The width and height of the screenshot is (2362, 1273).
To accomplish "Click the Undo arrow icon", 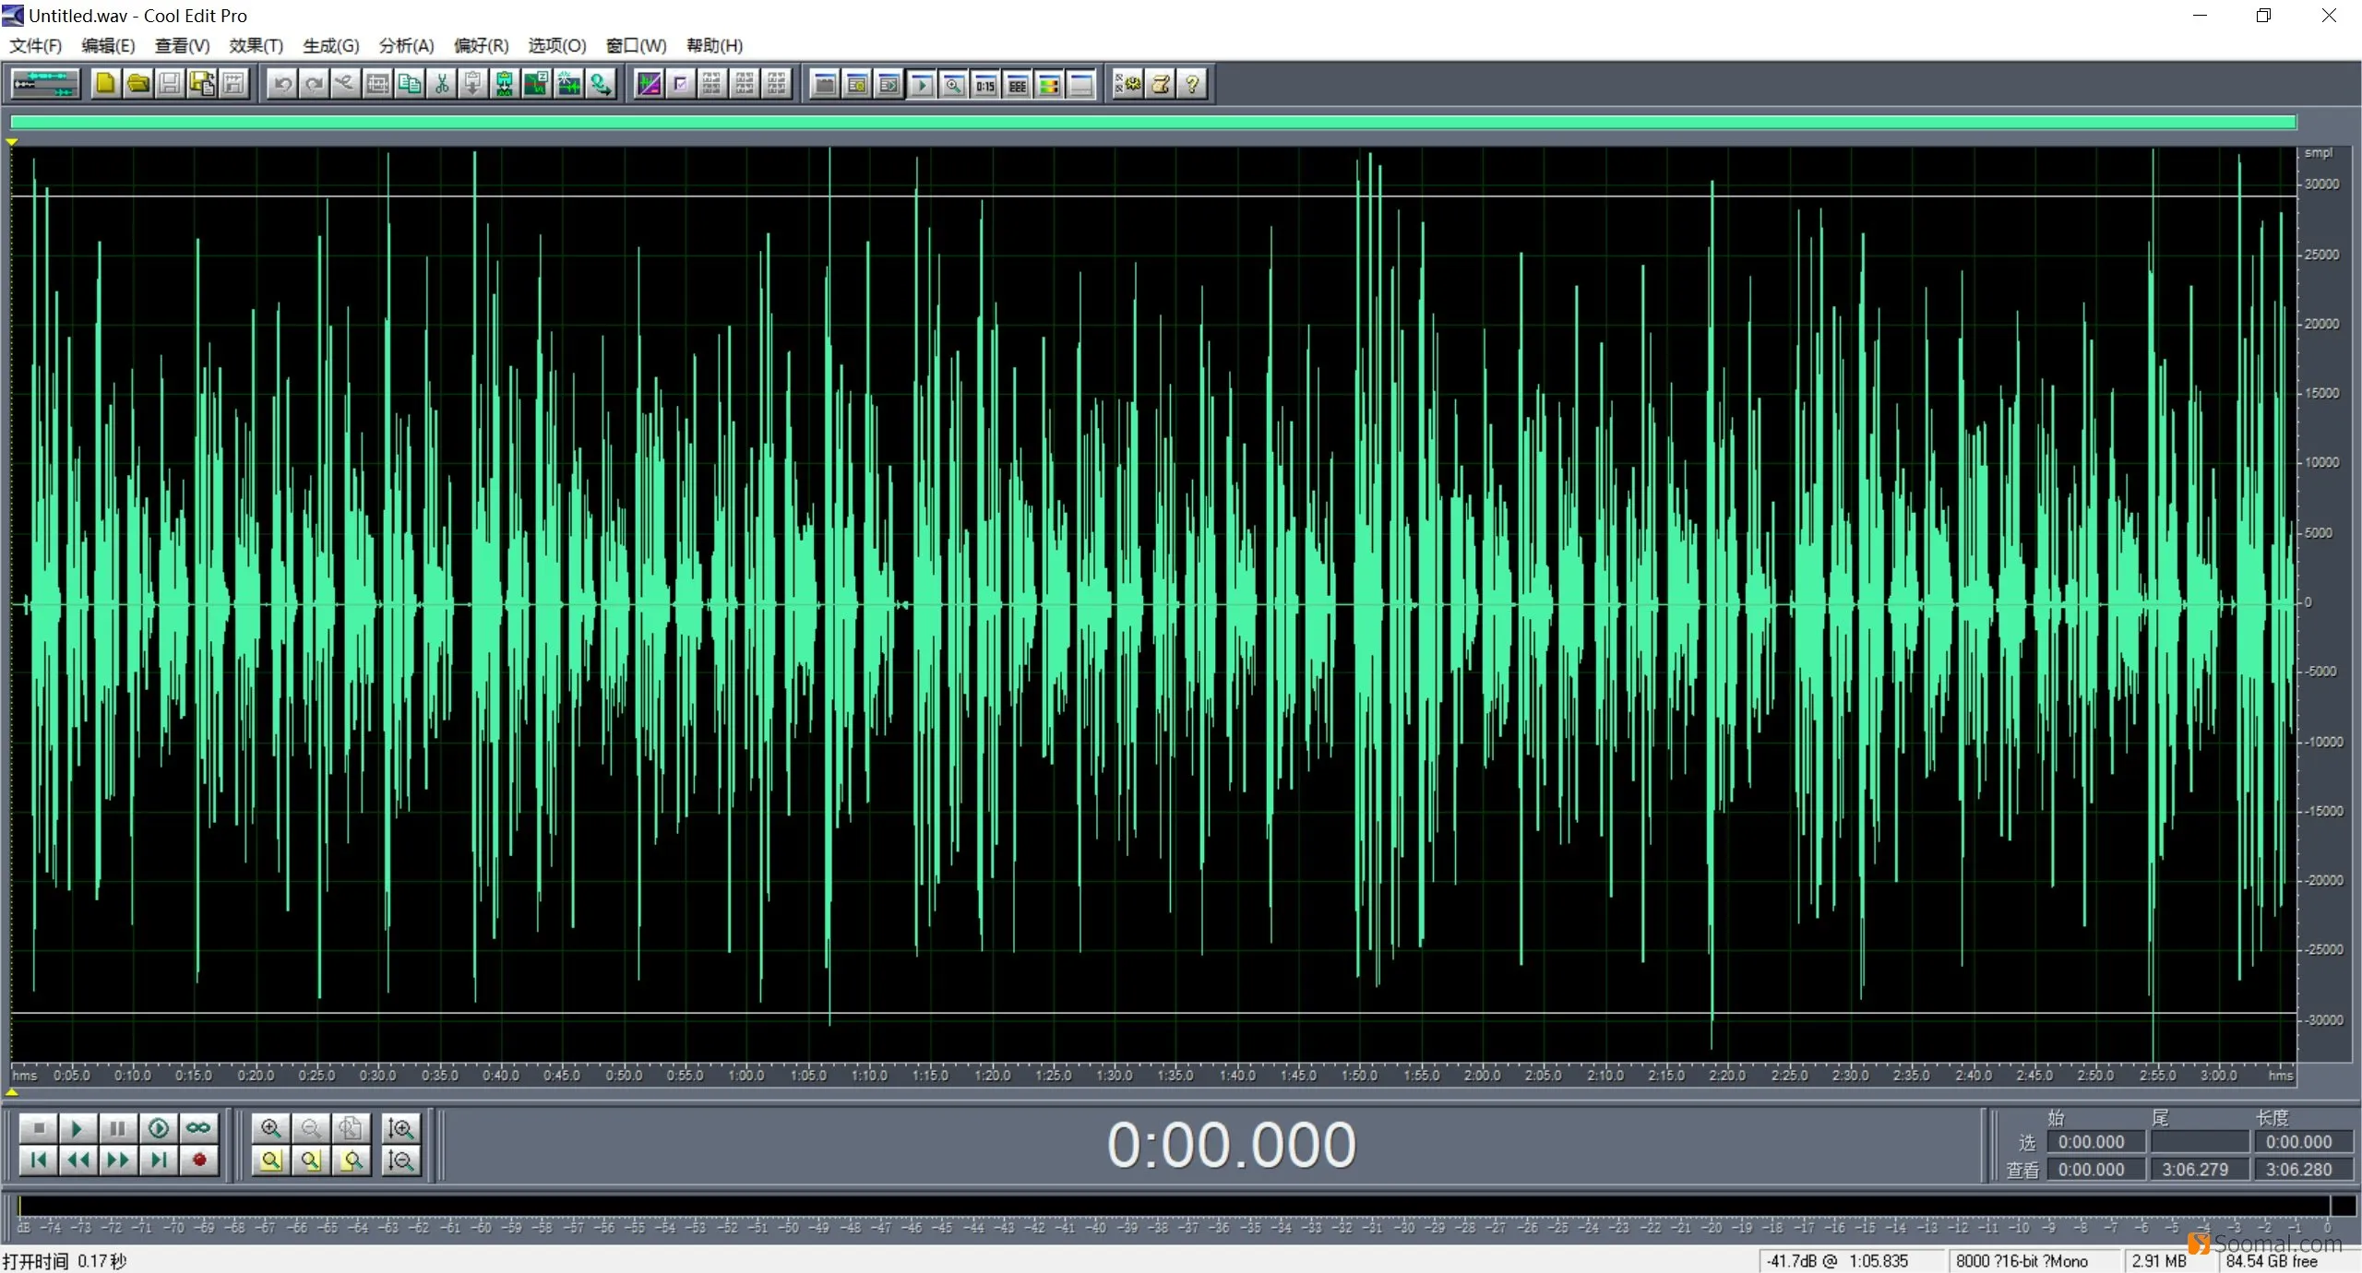I will 283,84.
